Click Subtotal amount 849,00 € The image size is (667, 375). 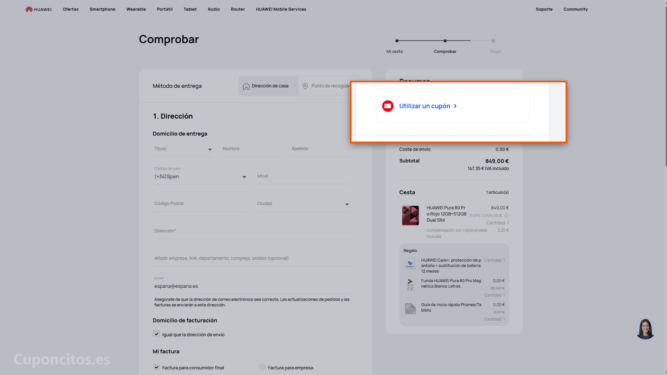coord(497,161)
